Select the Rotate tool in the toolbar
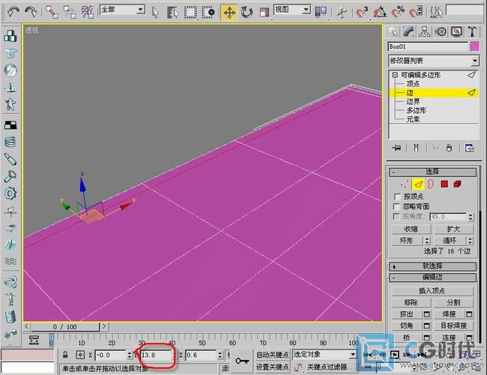Screen dimensions: 487x375 click(246, 12)
